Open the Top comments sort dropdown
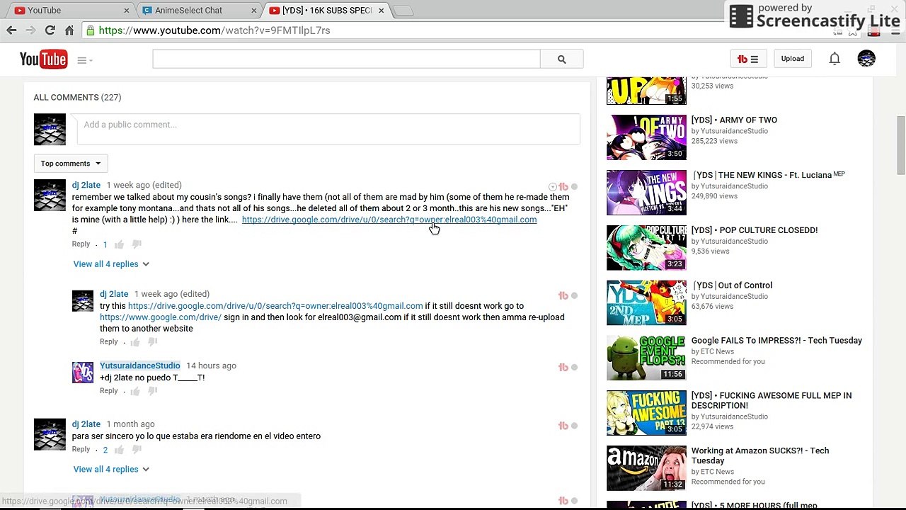 click(71, 164)
